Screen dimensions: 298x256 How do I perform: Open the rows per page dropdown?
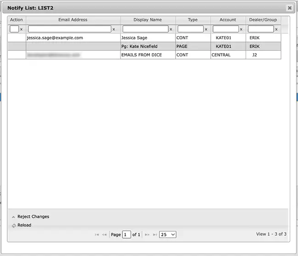pyautogui.click(x=168, y=235)
